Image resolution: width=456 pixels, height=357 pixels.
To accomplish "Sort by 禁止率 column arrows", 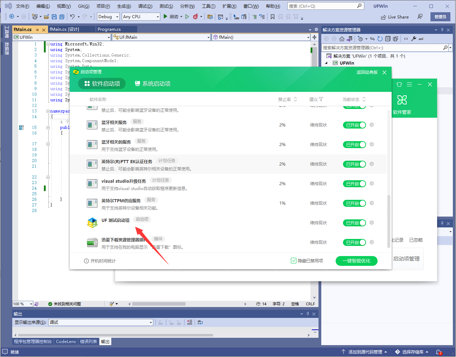I will (295, 99).
